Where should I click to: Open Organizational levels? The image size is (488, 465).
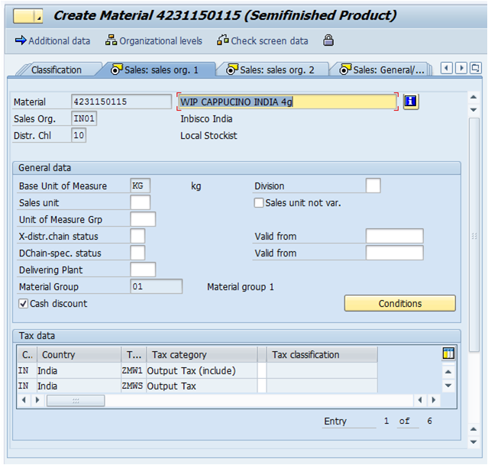(x=154, y=40)
